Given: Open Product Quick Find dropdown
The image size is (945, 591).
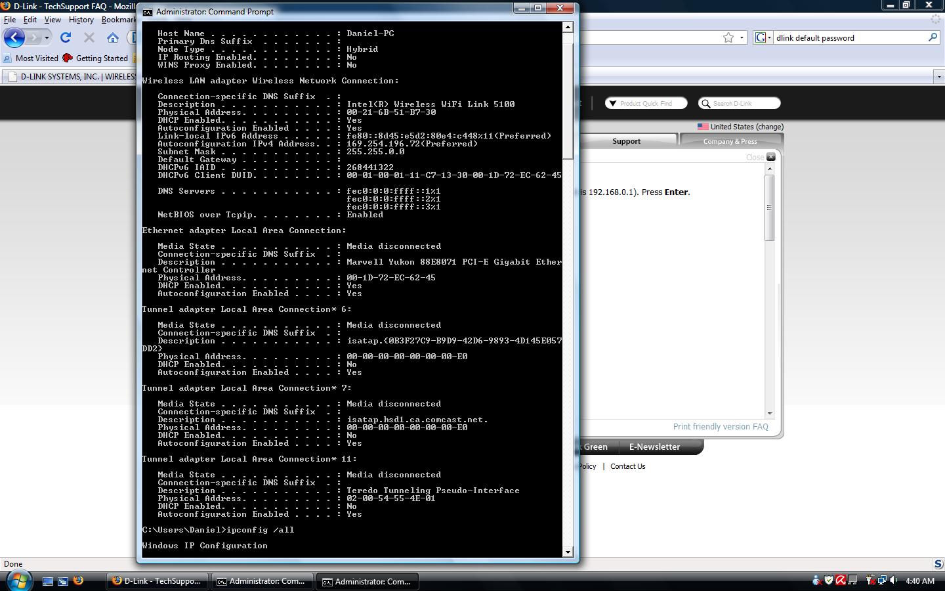Looking at the screenshot, I should point(646,103).
